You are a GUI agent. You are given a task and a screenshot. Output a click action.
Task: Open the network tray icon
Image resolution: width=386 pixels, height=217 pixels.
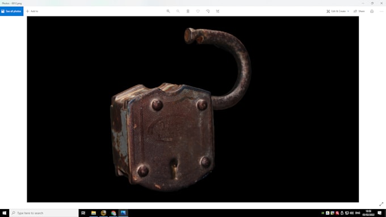[347, 213]
